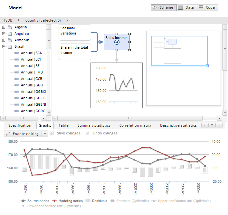Open the Specification tab
The image size is (228, 215).
[20, 125]
